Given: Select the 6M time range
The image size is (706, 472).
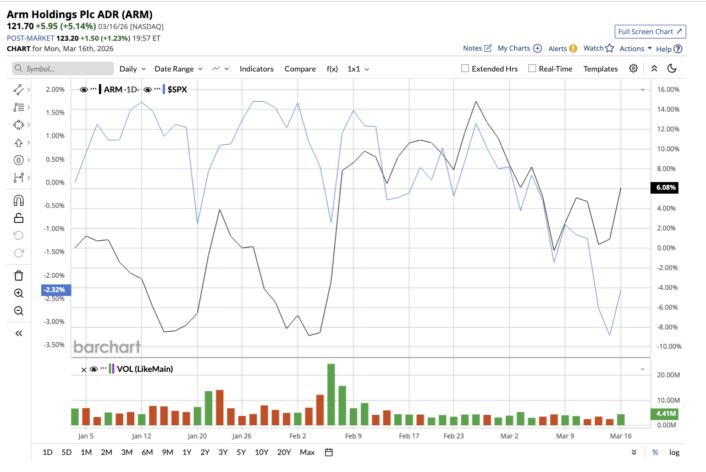Looking at the screenshot, I should tap(147, 452).
